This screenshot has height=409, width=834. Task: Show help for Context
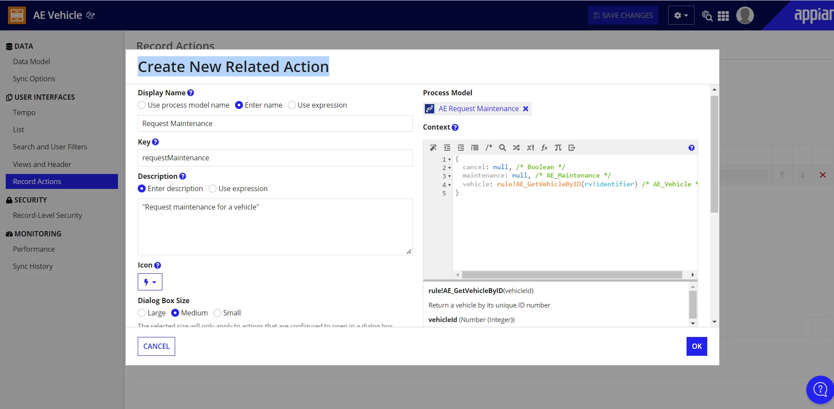(x=455, y=127)
